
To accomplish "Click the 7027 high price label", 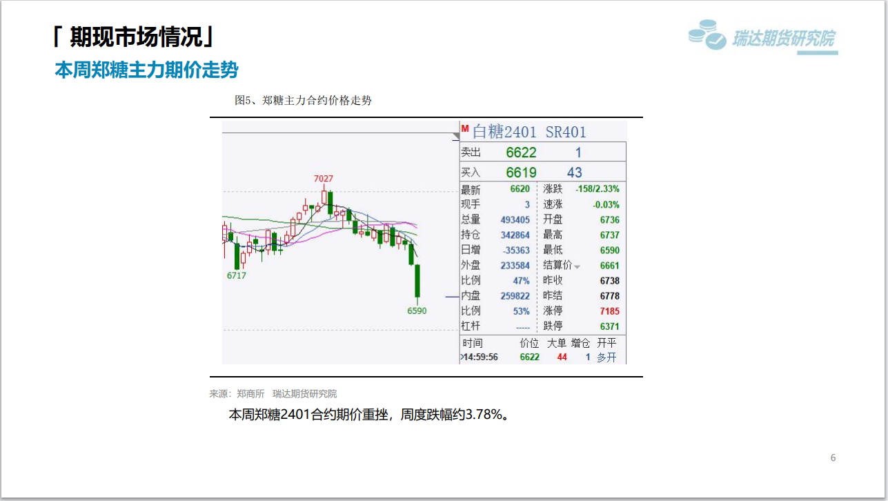I will pos(324,179).
